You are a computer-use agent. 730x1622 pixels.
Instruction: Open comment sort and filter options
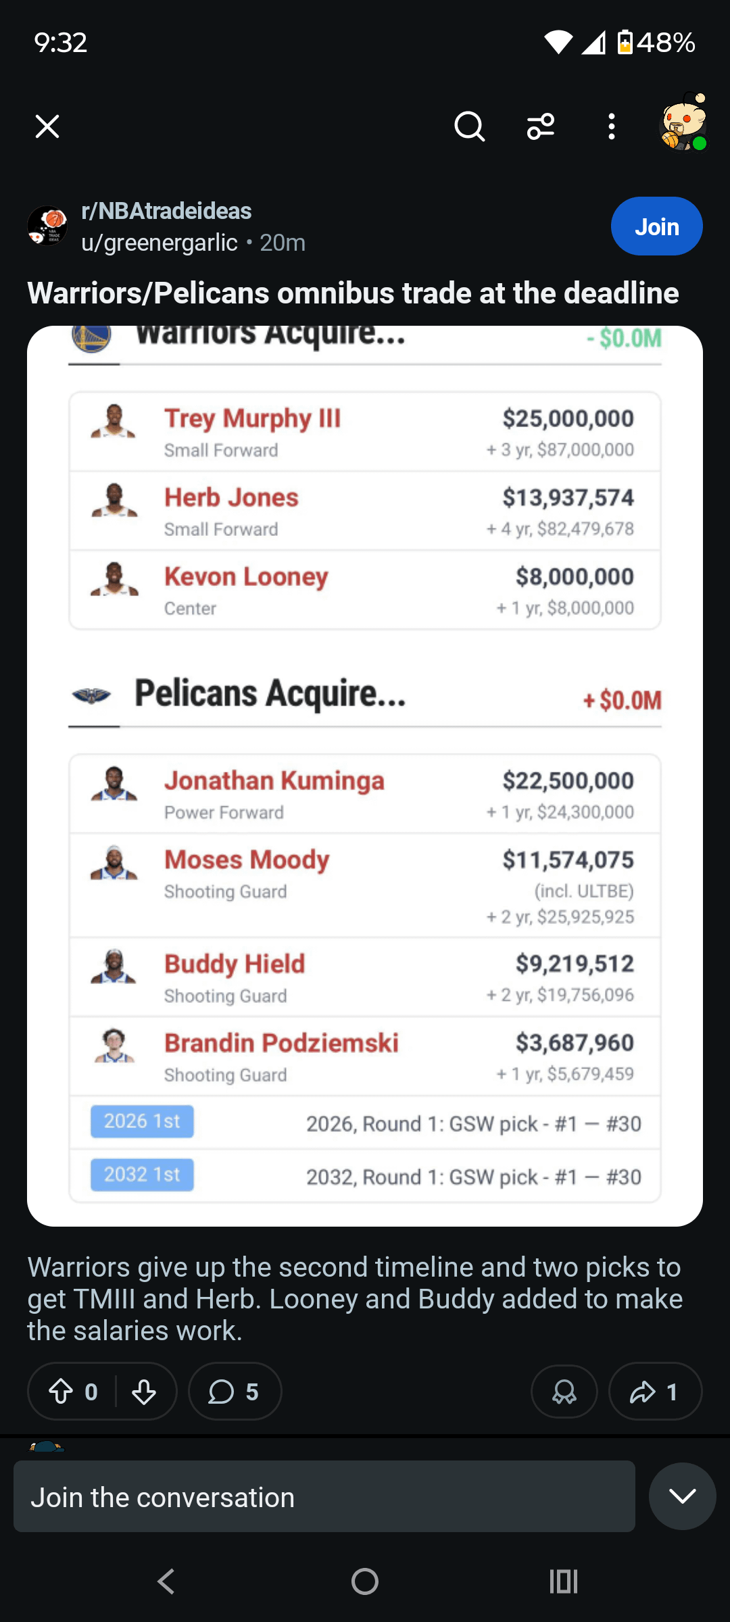[x=541, y=126]
